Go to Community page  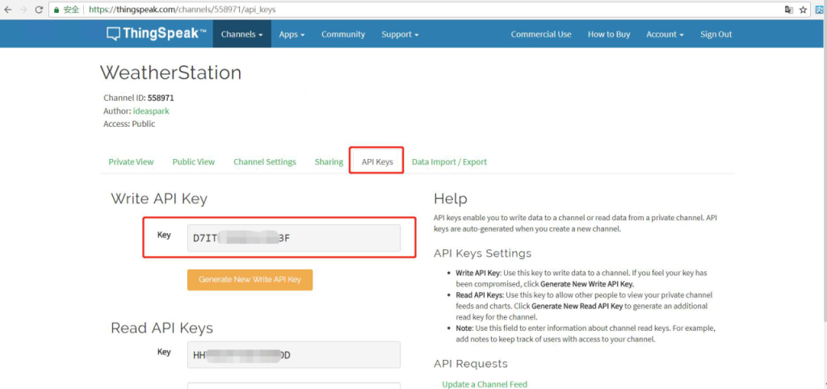coord(343,34)
